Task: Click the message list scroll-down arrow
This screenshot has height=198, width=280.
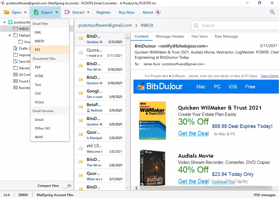Action: (127, 188)
